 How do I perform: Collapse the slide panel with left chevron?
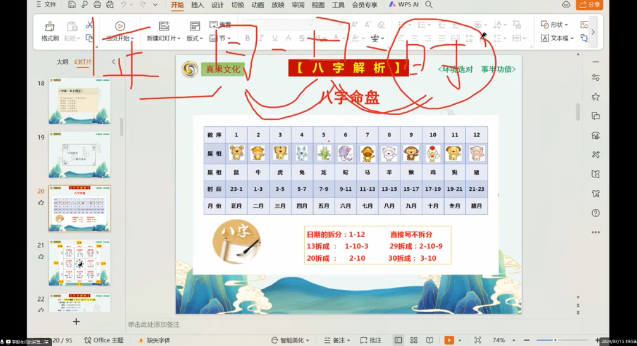pos(113,62)
